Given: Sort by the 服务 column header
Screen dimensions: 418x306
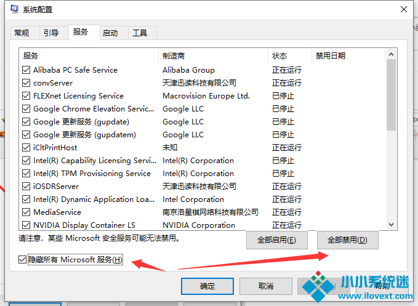Looking at the screenshot, I should click(x=89, y=55).
